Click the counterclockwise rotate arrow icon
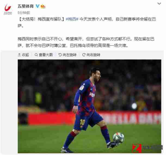The height and width of the screenshot is (155, 166). coord(60,55)
